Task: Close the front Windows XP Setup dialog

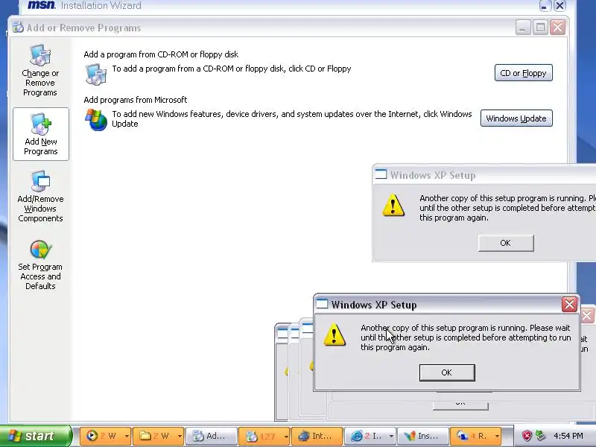Action: [x=569, y=305]
